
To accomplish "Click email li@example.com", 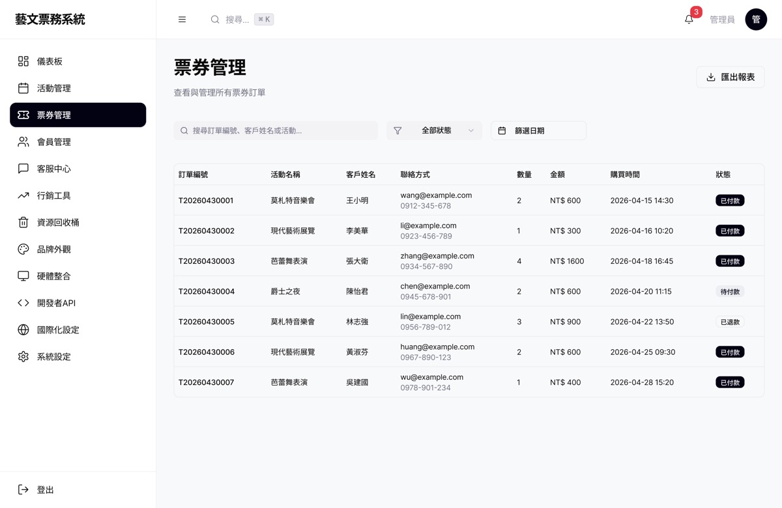I will 428,225.
